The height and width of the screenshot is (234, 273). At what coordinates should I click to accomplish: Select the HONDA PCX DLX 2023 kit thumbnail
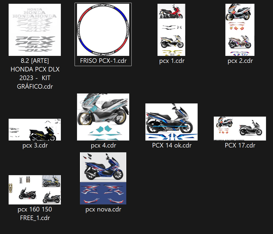tap(35, 30)
